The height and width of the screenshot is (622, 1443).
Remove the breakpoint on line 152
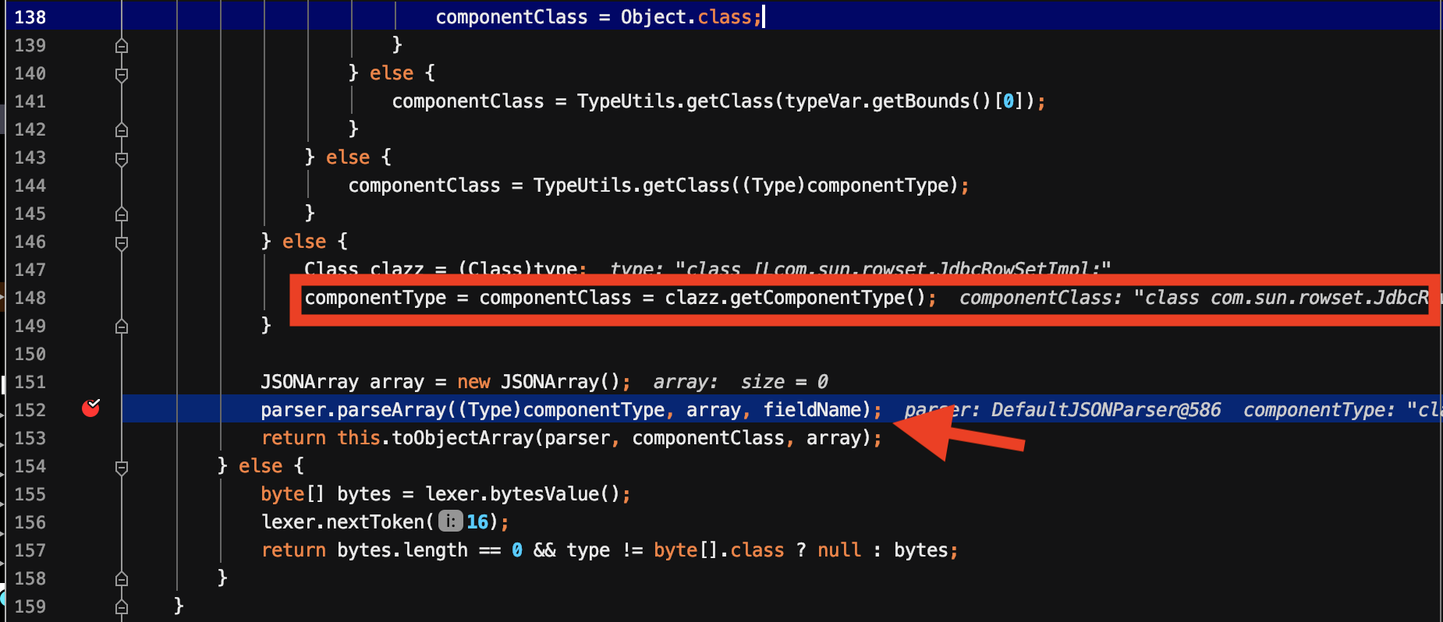(x=91, y=408)
